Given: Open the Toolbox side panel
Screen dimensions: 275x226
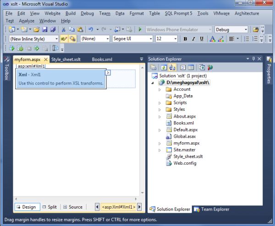Looking at the screenshot, I should tap(7, 69).
